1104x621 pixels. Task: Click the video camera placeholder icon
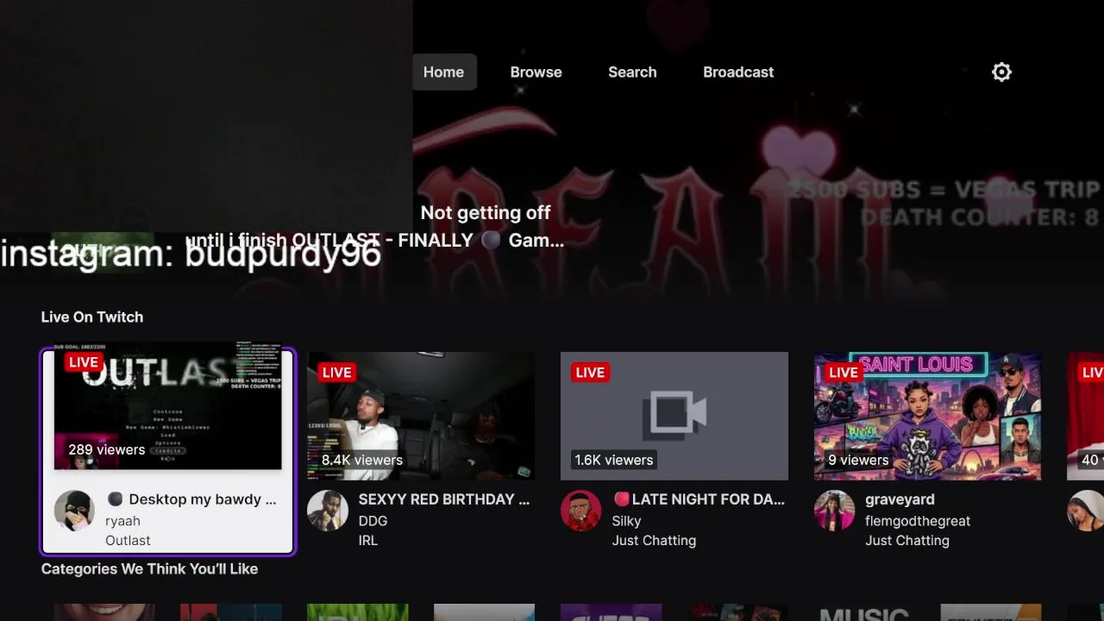tap(674, 414)
